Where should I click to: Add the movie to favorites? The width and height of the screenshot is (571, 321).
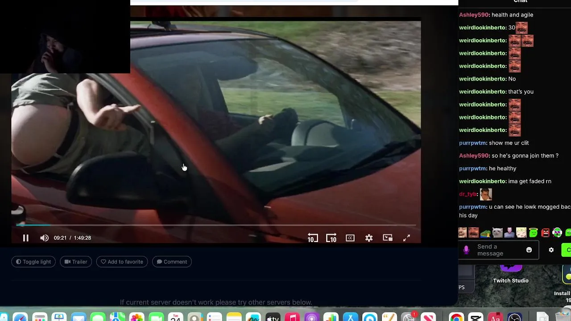(122, 262)
